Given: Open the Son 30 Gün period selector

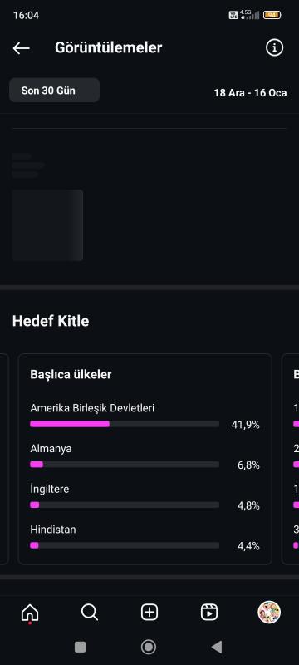Looking at the screenshot, I should click(x=54, y=90).
